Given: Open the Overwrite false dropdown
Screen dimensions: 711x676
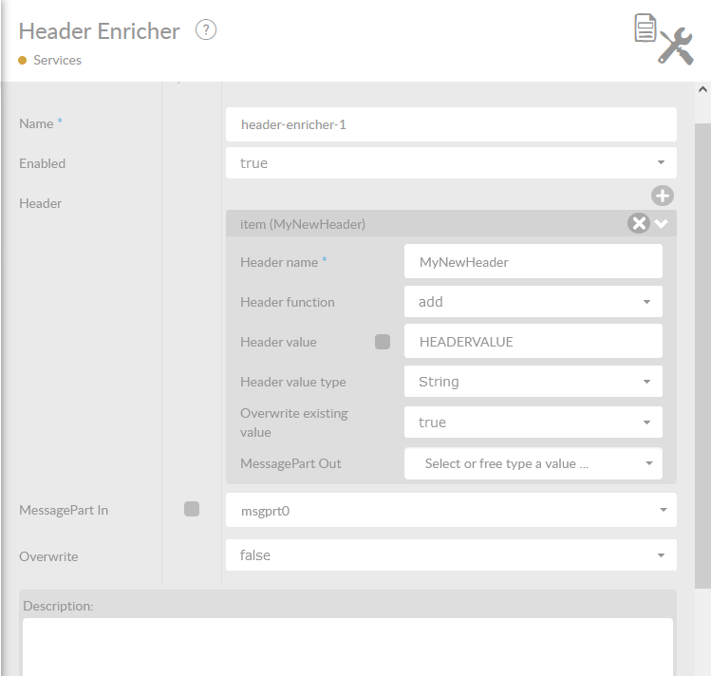Looking at the screenshot, I should [x=451, y=555].
